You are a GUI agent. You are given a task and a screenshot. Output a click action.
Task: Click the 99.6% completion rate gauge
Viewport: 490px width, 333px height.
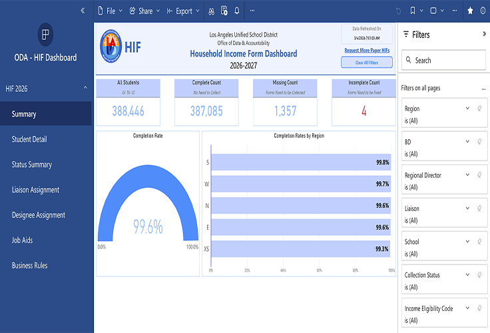coord(148,203)
